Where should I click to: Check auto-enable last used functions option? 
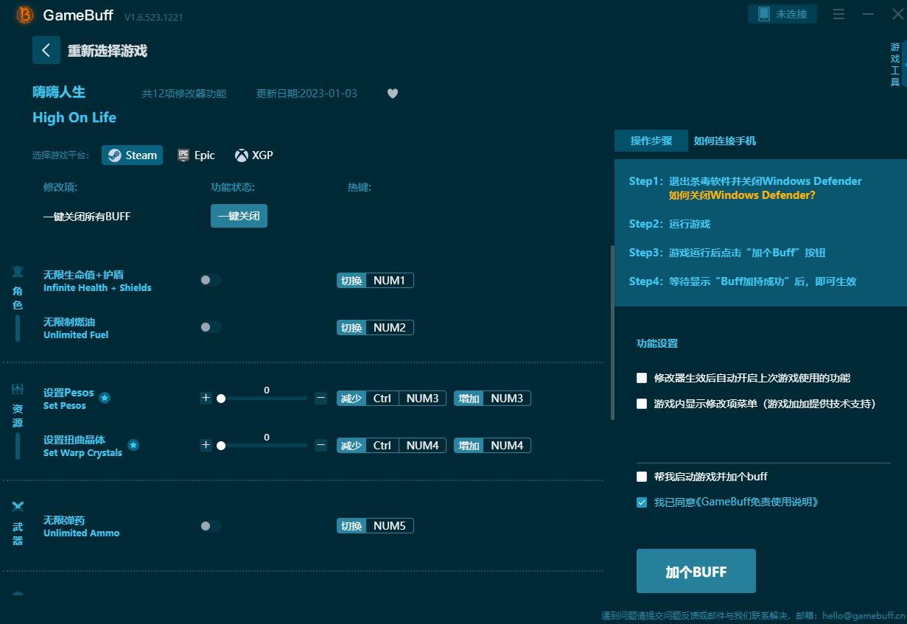click(642, 378)
